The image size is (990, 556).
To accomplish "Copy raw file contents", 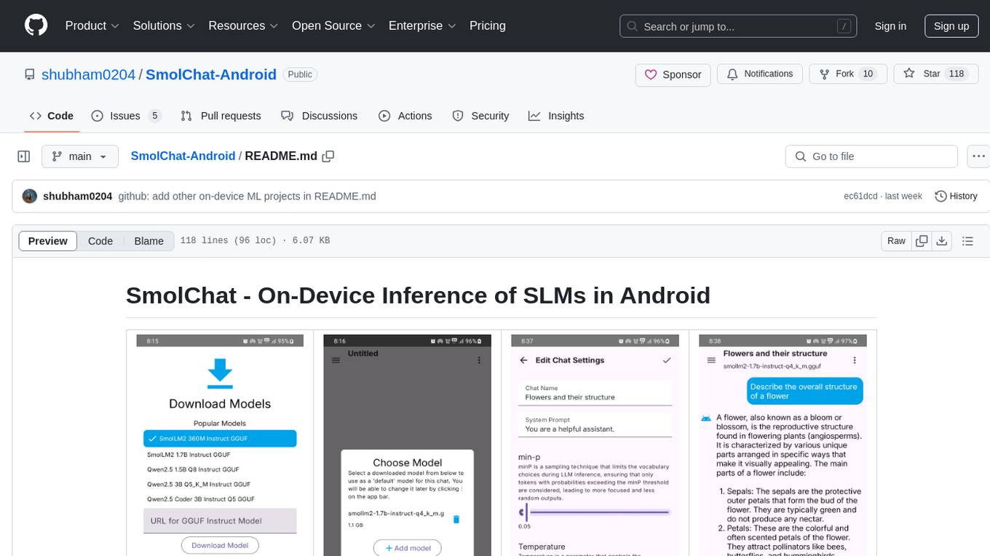I will point(922,241).
